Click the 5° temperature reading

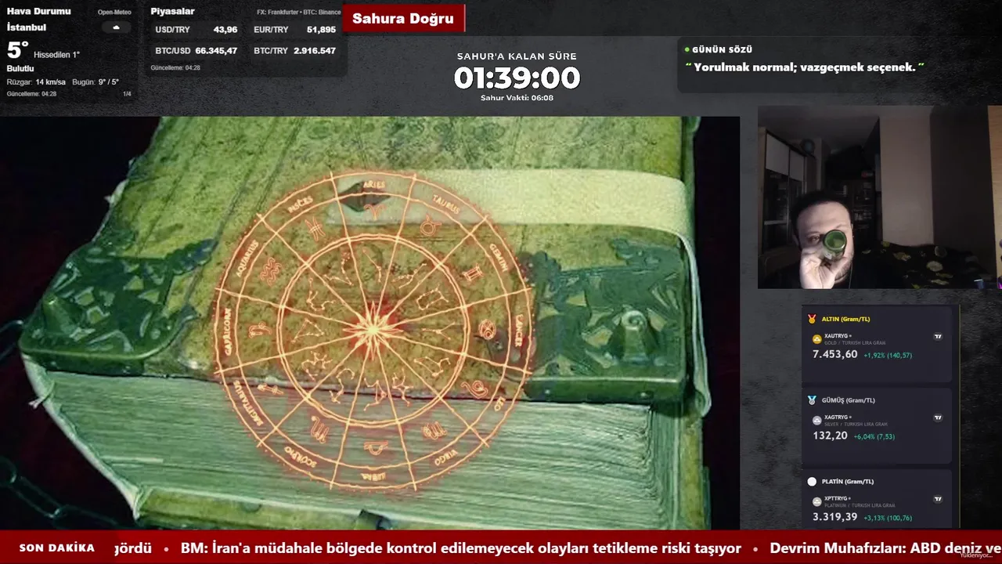17,50
